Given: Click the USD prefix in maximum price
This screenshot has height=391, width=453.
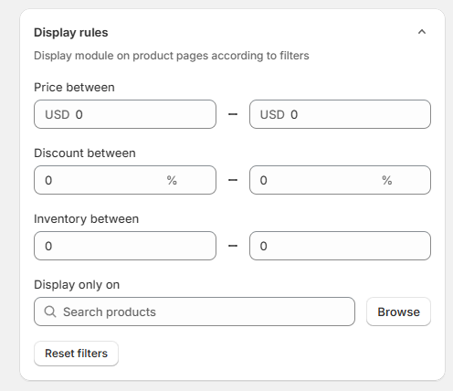Looking at the screenshot, I should (272, 114).
